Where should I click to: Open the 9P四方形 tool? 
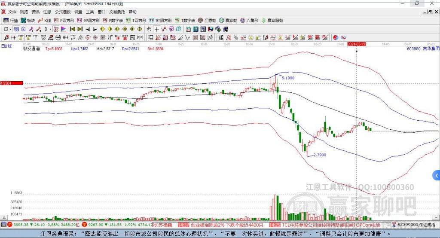[88, 21]
